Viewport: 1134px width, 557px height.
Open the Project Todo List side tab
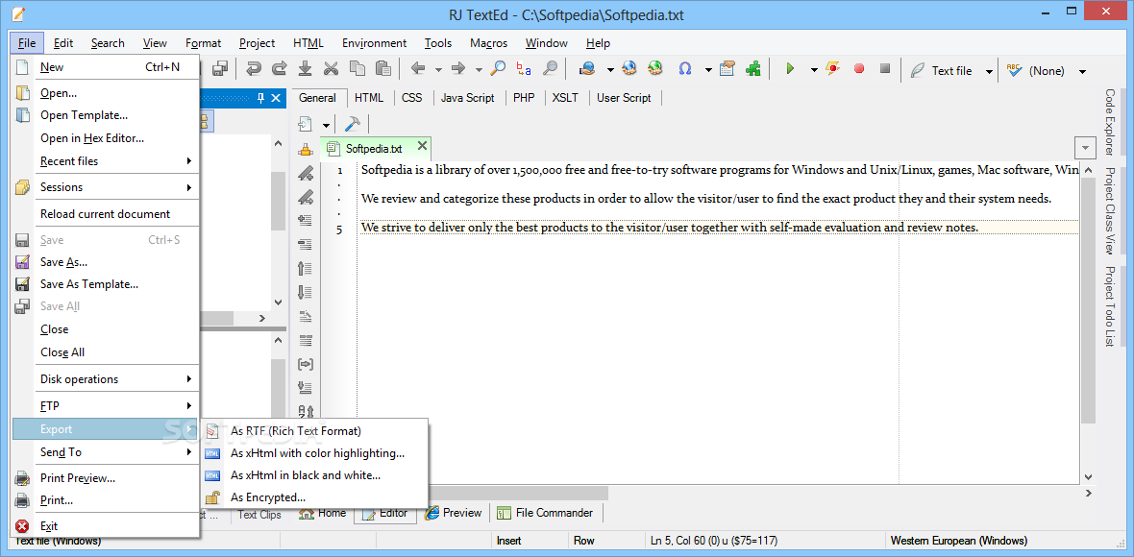1109,306
